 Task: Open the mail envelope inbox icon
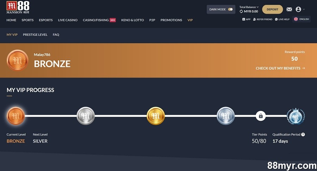click(289, 9)
